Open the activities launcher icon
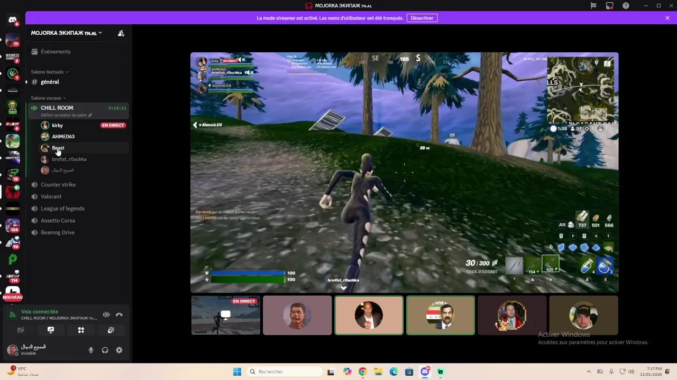The image size is (677, 380). tap(81, 330)
